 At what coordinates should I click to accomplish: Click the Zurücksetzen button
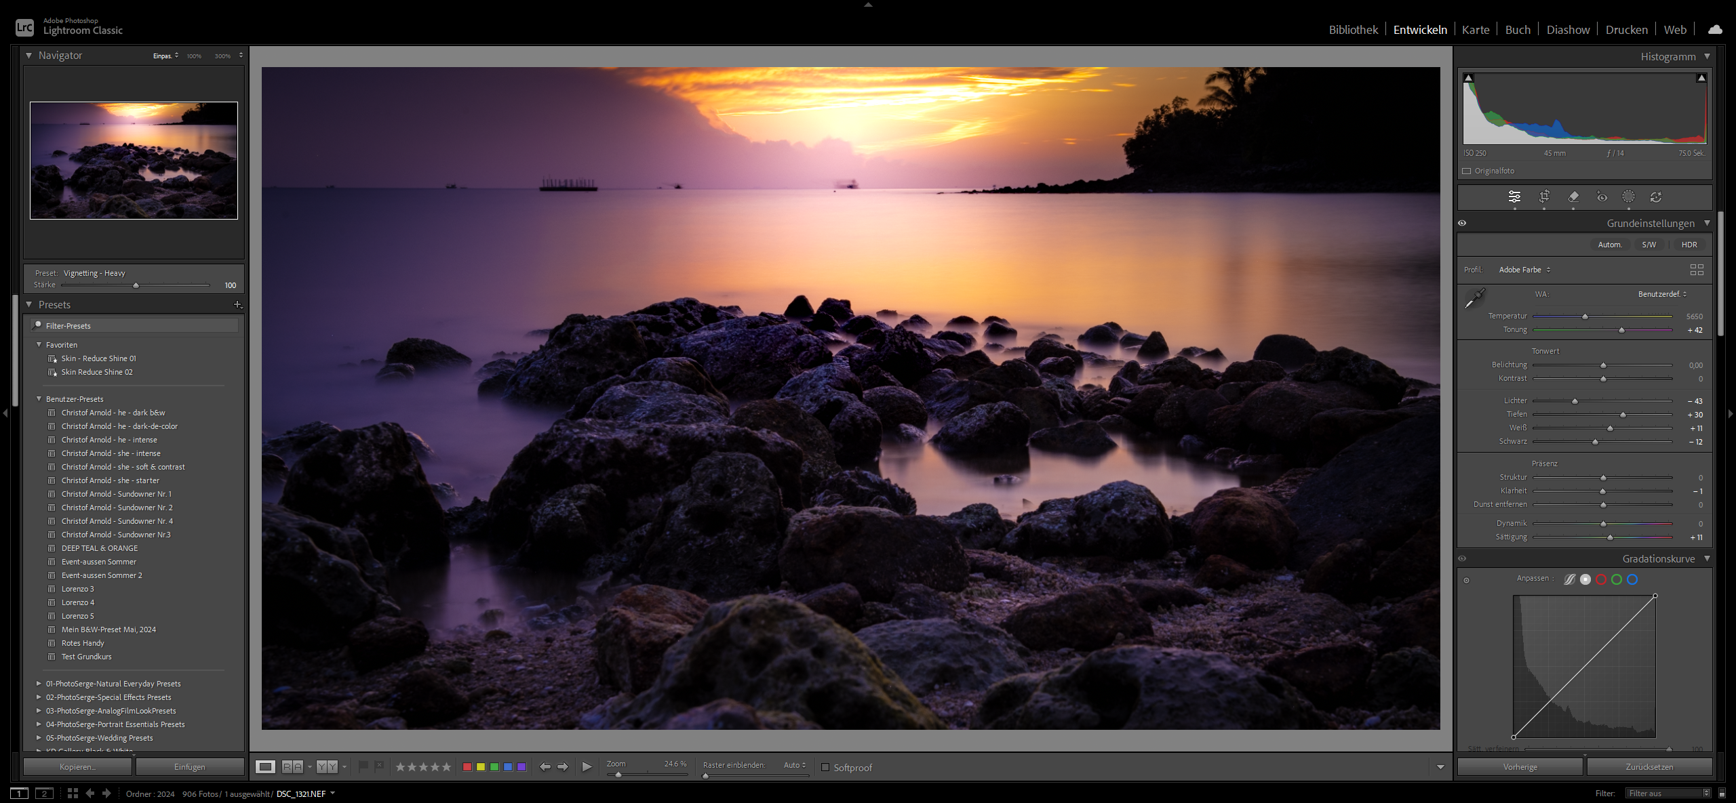[1649, 767]
